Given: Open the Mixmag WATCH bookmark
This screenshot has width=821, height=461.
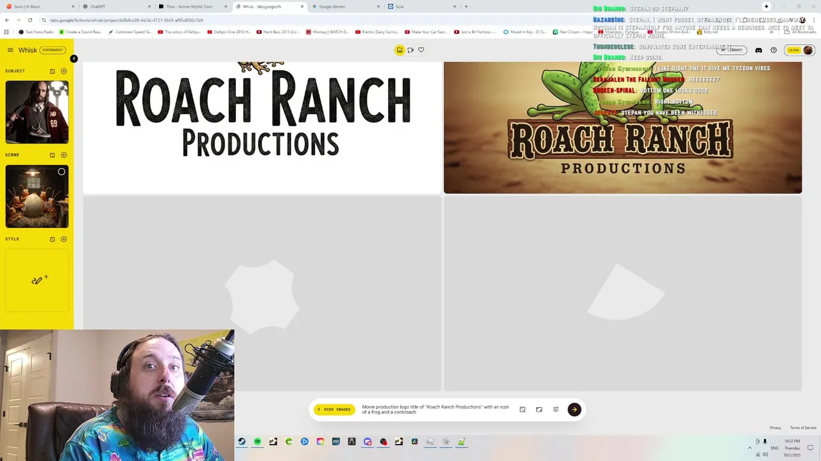Looking at the screenshot, I should [328, 32].
